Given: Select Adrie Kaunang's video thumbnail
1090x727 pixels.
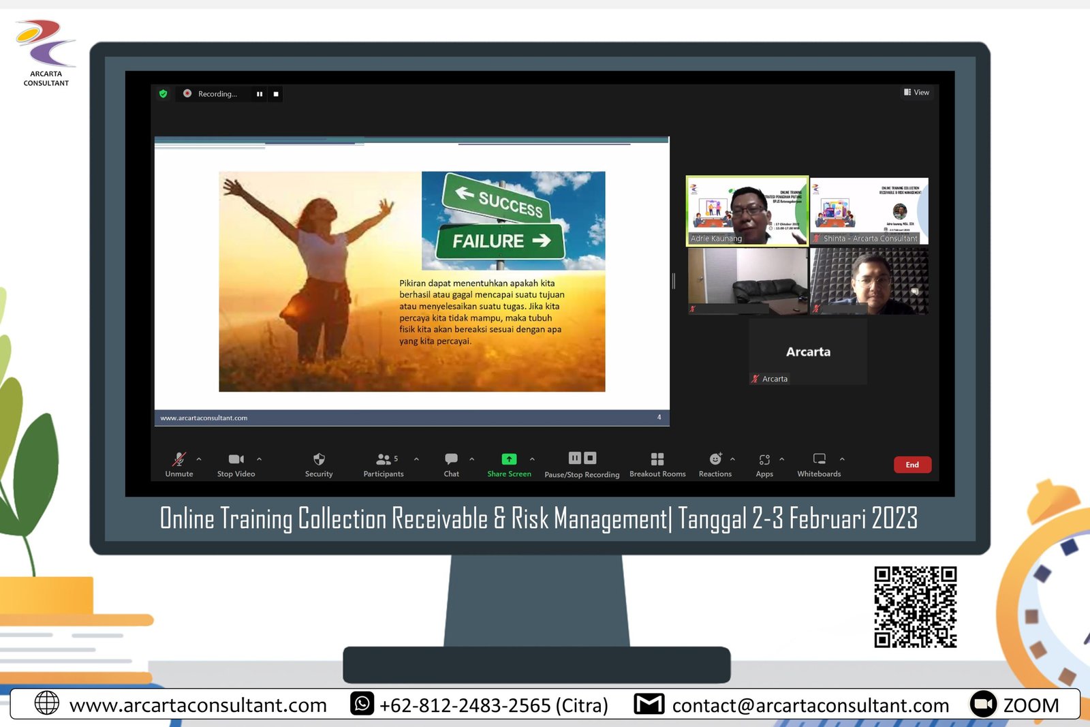Looking at the screenshot, I should pyautogui.click(x=747, y=211).
